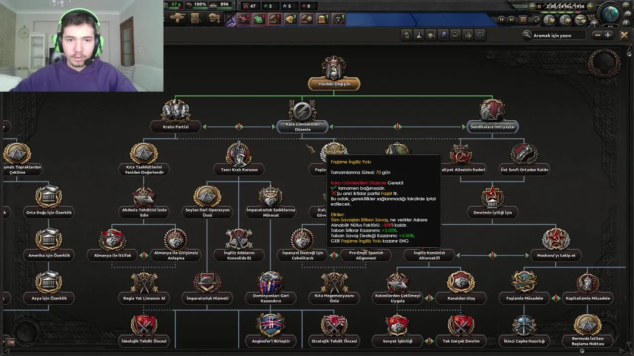The image size is (634, 356).
Task: Select Kıta Taahhütlerini Yeniden Değerlendir focus
Action: click(144, 159)
